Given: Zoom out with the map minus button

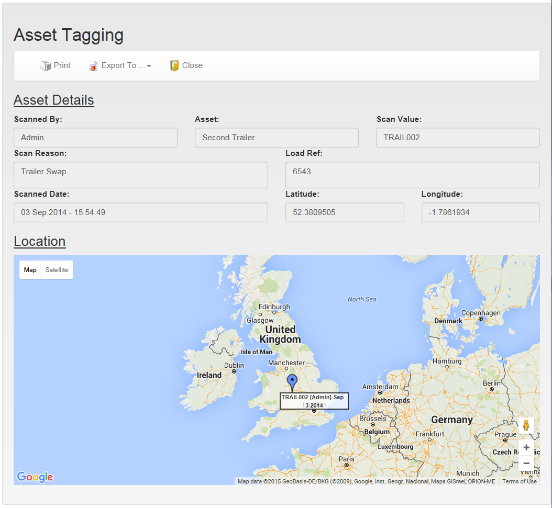Looking at the screenshot, I should tap(526, 463).
